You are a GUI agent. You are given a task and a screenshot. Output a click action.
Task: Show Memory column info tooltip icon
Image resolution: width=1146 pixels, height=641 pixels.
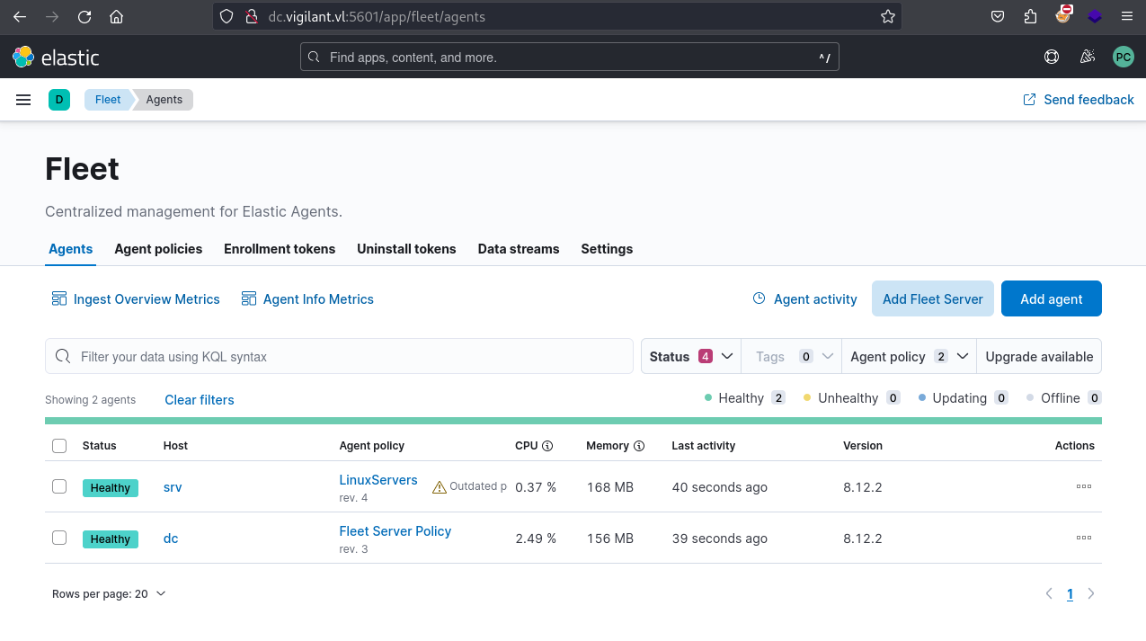click(639, 446)
